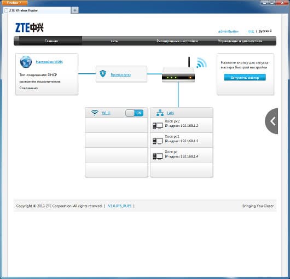Click the LAN network icon in the LAN panel header
The width and height of the screenshot is (290, 279).
pyautogui.click(x=160, y=113)
